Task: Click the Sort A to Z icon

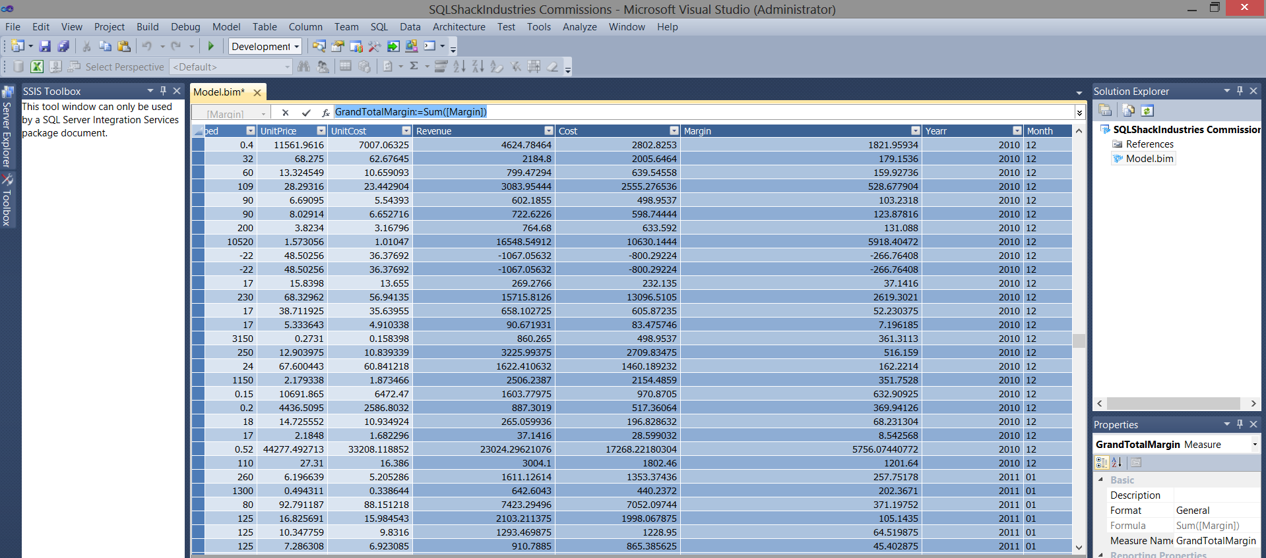Action: tap(459, 66)
